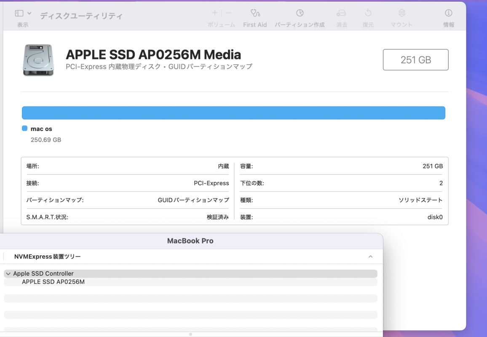
Task: Click the 'S.M.A.R.T.状況:' label
Action: point(47,217)
